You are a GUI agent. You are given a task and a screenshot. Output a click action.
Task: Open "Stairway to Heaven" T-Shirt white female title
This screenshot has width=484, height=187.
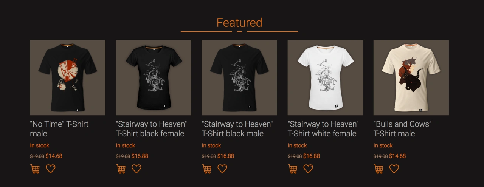coord(323,129)
